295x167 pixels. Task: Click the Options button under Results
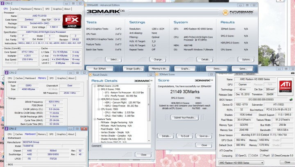(246, 59)
